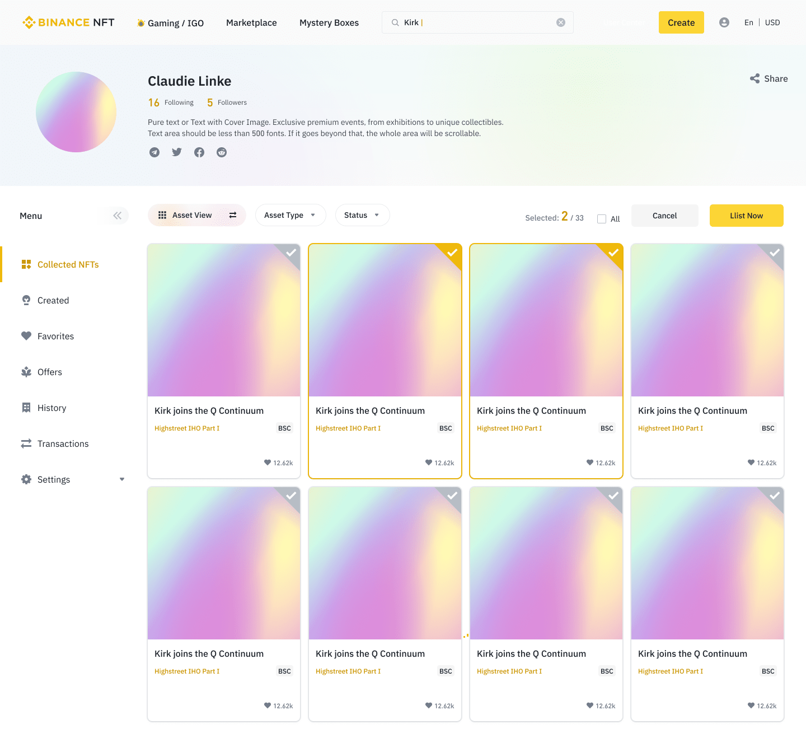
Task: Deselect second top-row card checkmark
Action: click(x=452, y=253)
